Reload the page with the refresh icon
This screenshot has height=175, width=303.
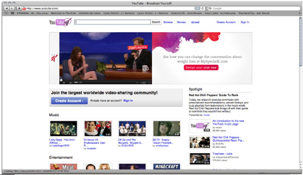point(203,8)
